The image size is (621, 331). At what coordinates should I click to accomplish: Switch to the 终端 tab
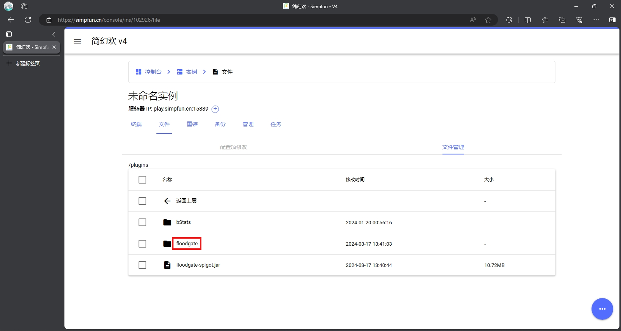tap(136, 124)
